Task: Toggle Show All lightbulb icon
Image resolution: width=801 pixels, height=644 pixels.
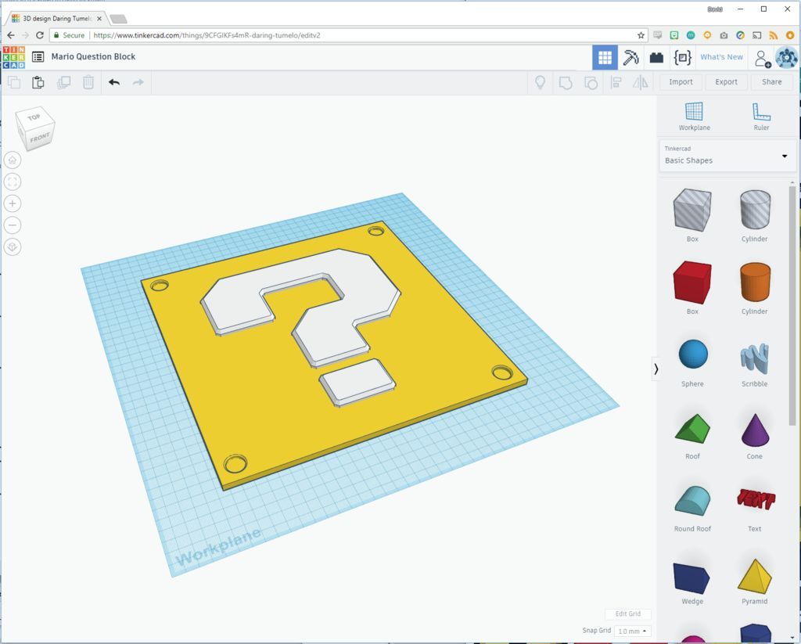Action: pos(540,82)
